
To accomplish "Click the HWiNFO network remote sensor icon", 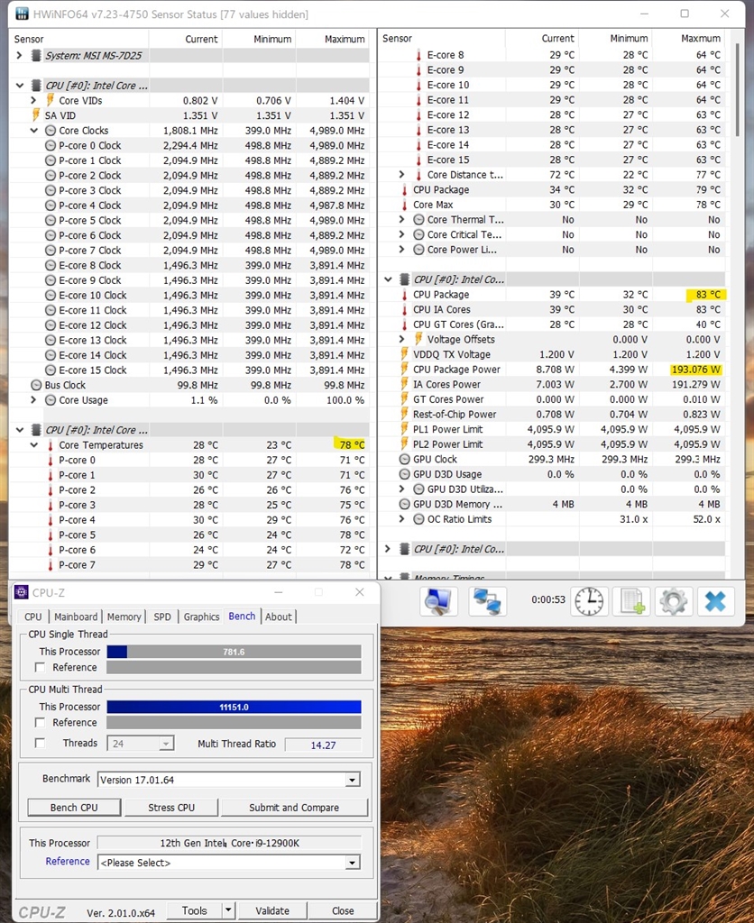I will point(488,601).
